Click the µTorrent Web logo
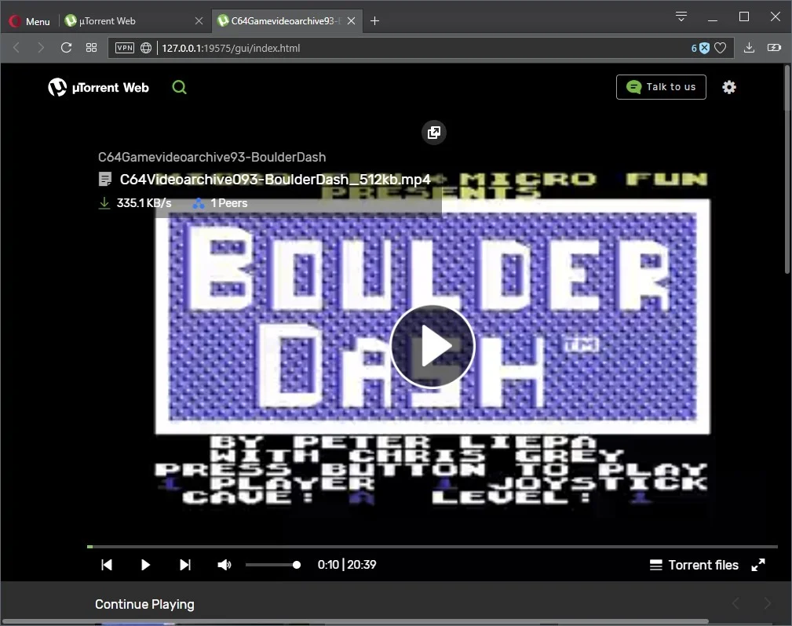792x626 pixels. tap(98, 87)
